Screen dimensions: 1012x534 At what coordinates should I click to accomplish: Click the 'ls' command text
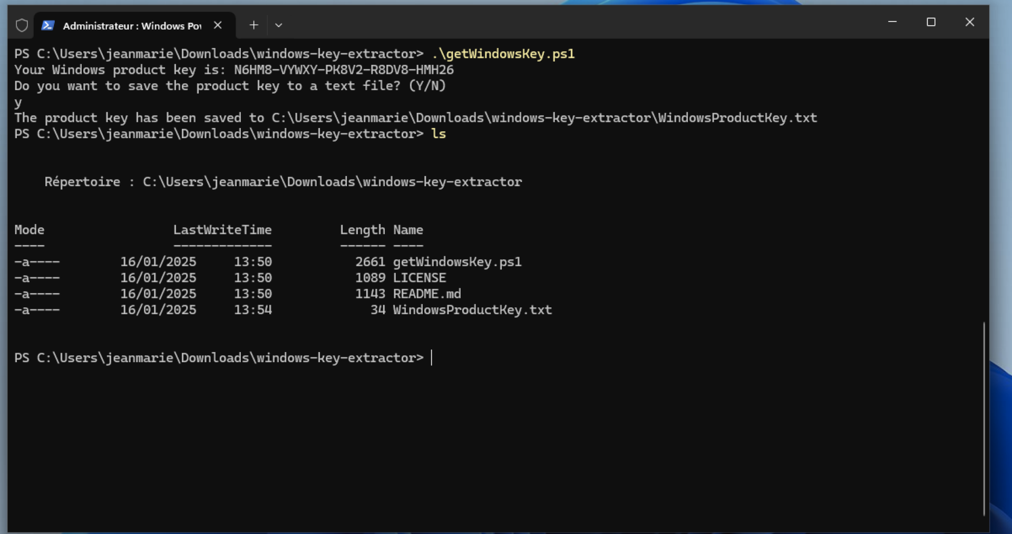439,134
